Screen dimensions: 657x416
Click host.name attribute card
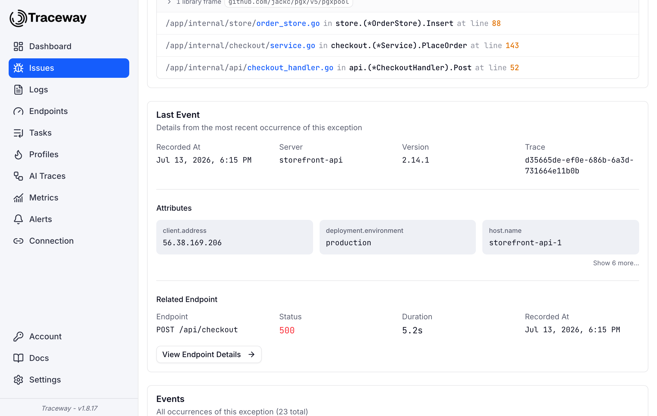point(560,237)
